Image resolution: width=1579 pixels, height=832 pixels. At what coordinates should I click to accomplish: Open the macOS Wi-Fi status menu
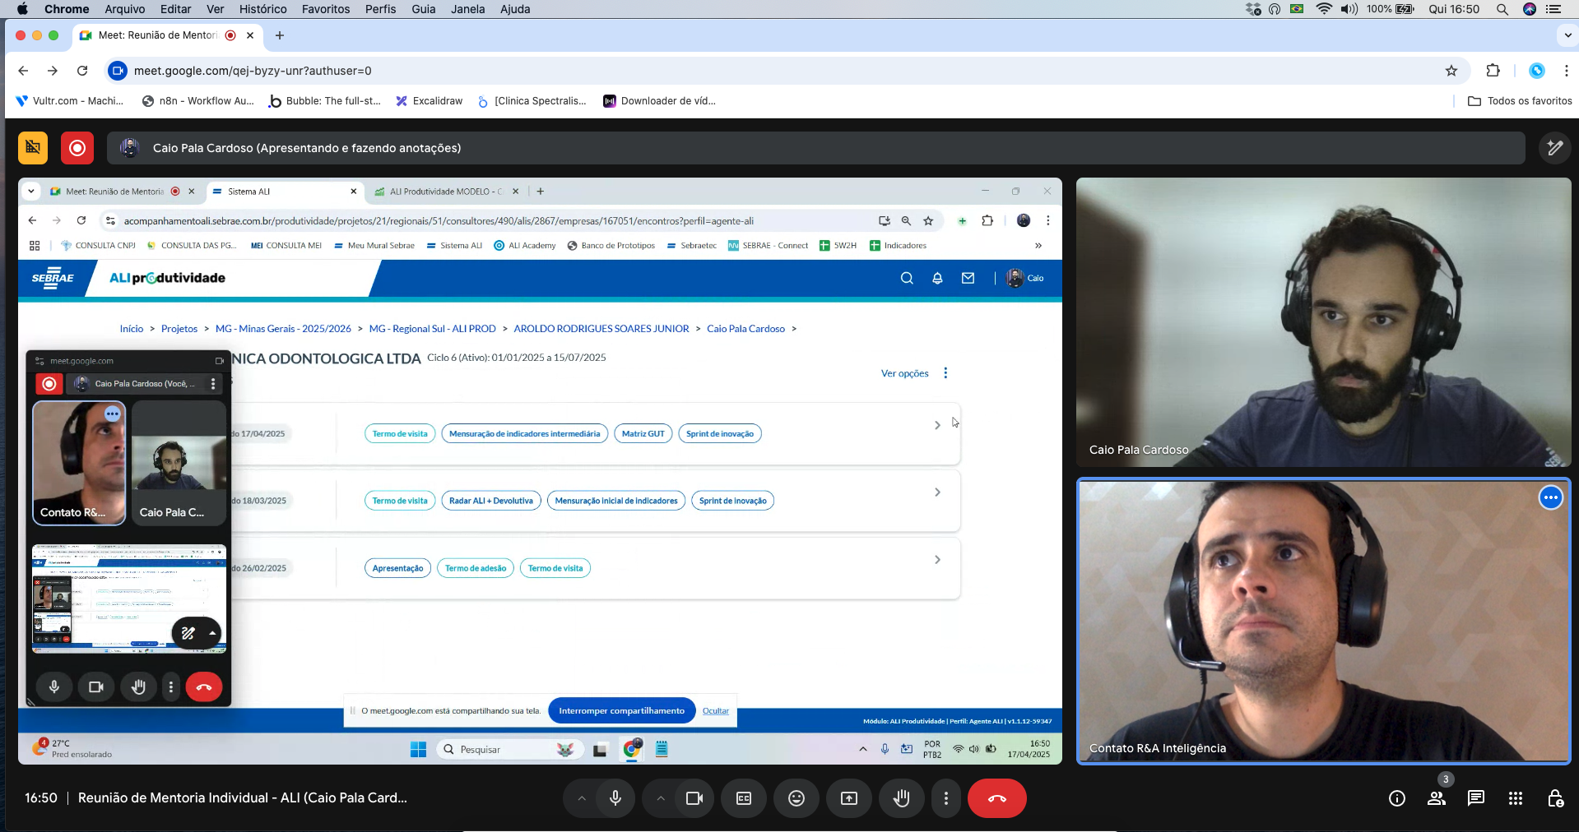[x=1324, y=9]
